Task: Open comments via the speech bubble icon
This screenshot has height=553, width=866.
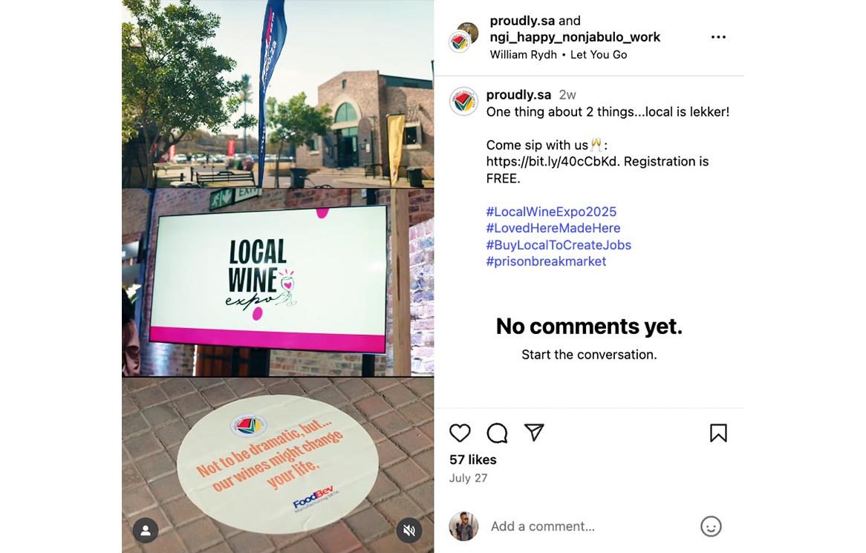Action: 497,433
